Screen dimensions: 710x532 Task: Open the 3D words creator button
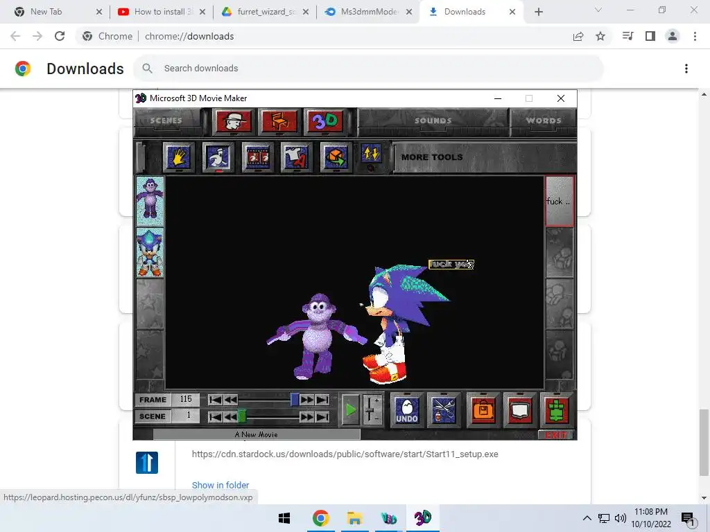325,121
